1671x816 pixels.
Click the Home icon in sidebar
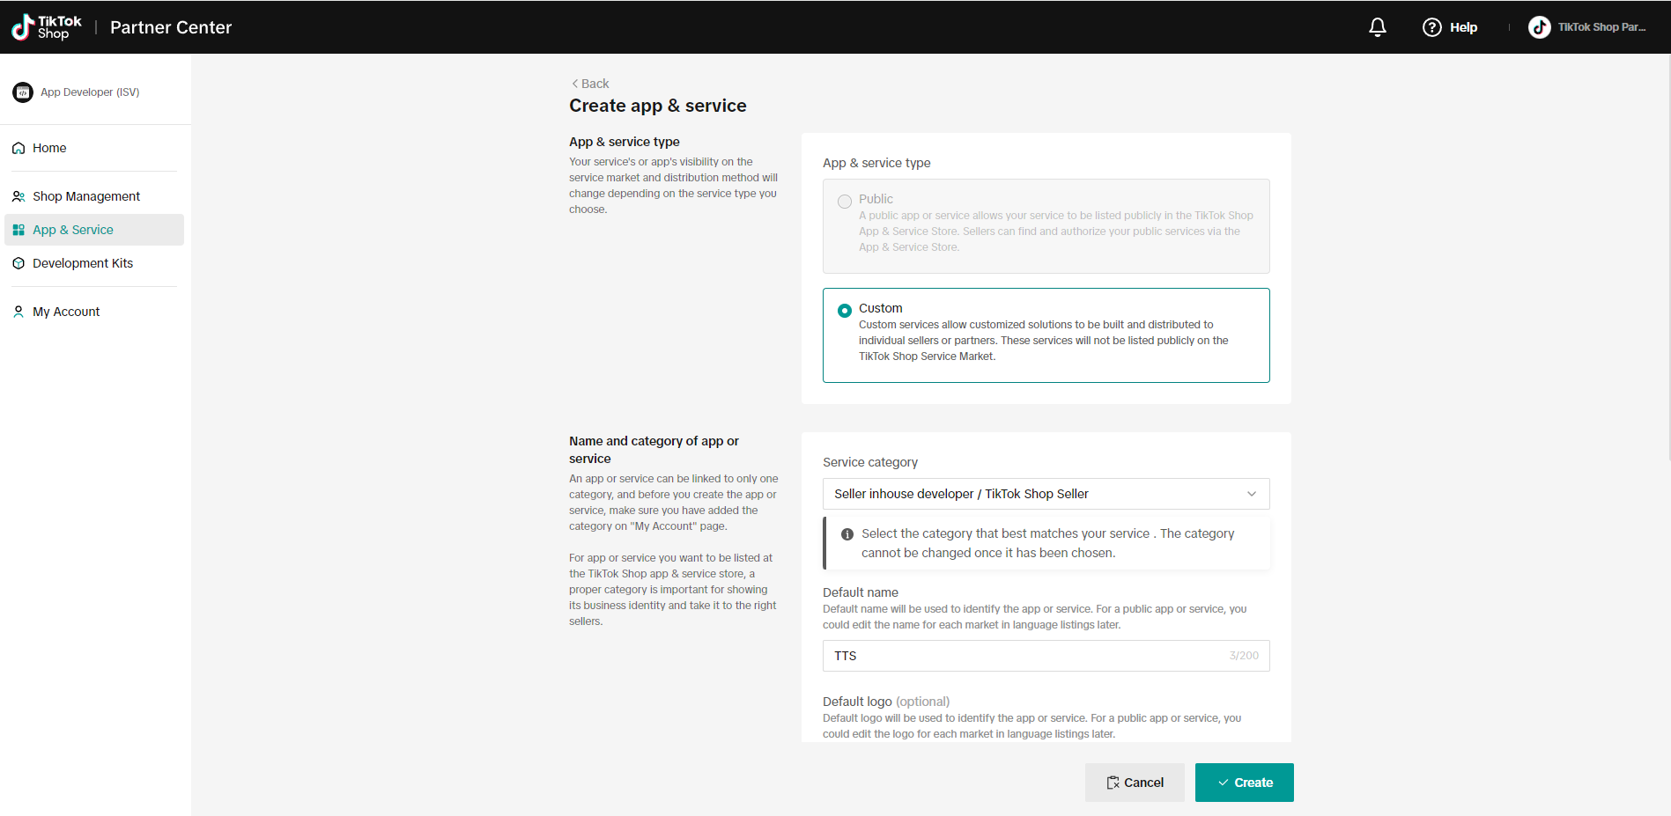click(x=18, y=149)
